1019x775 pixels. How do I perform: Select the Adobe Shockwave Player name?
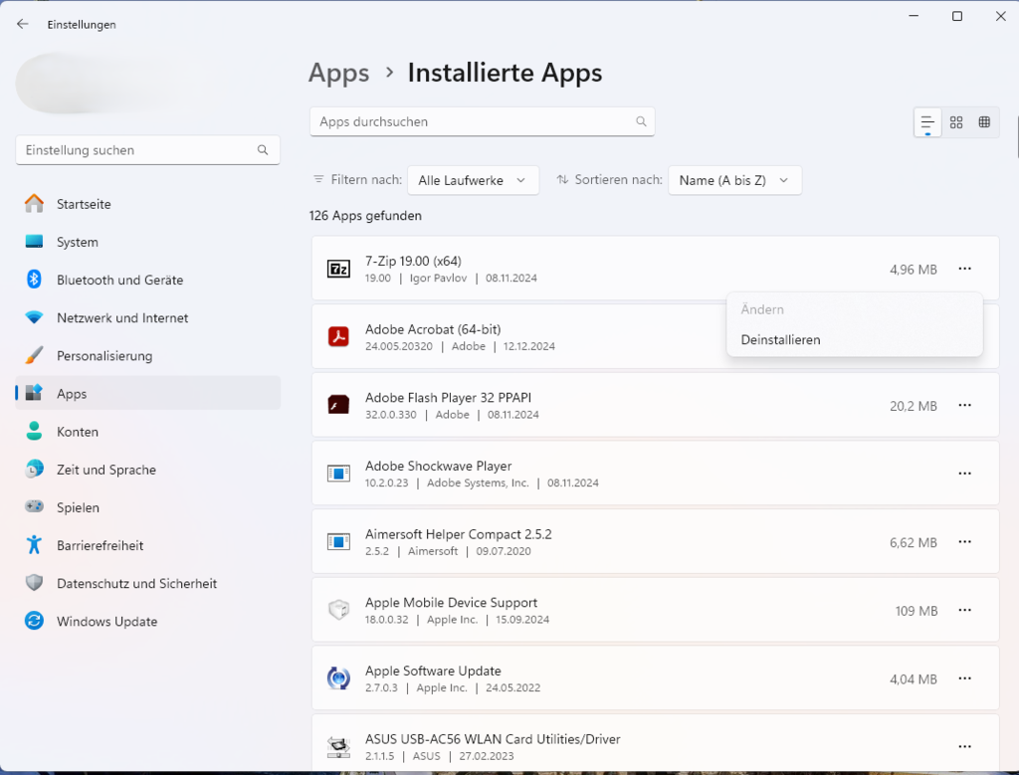(x=439, y=466)
